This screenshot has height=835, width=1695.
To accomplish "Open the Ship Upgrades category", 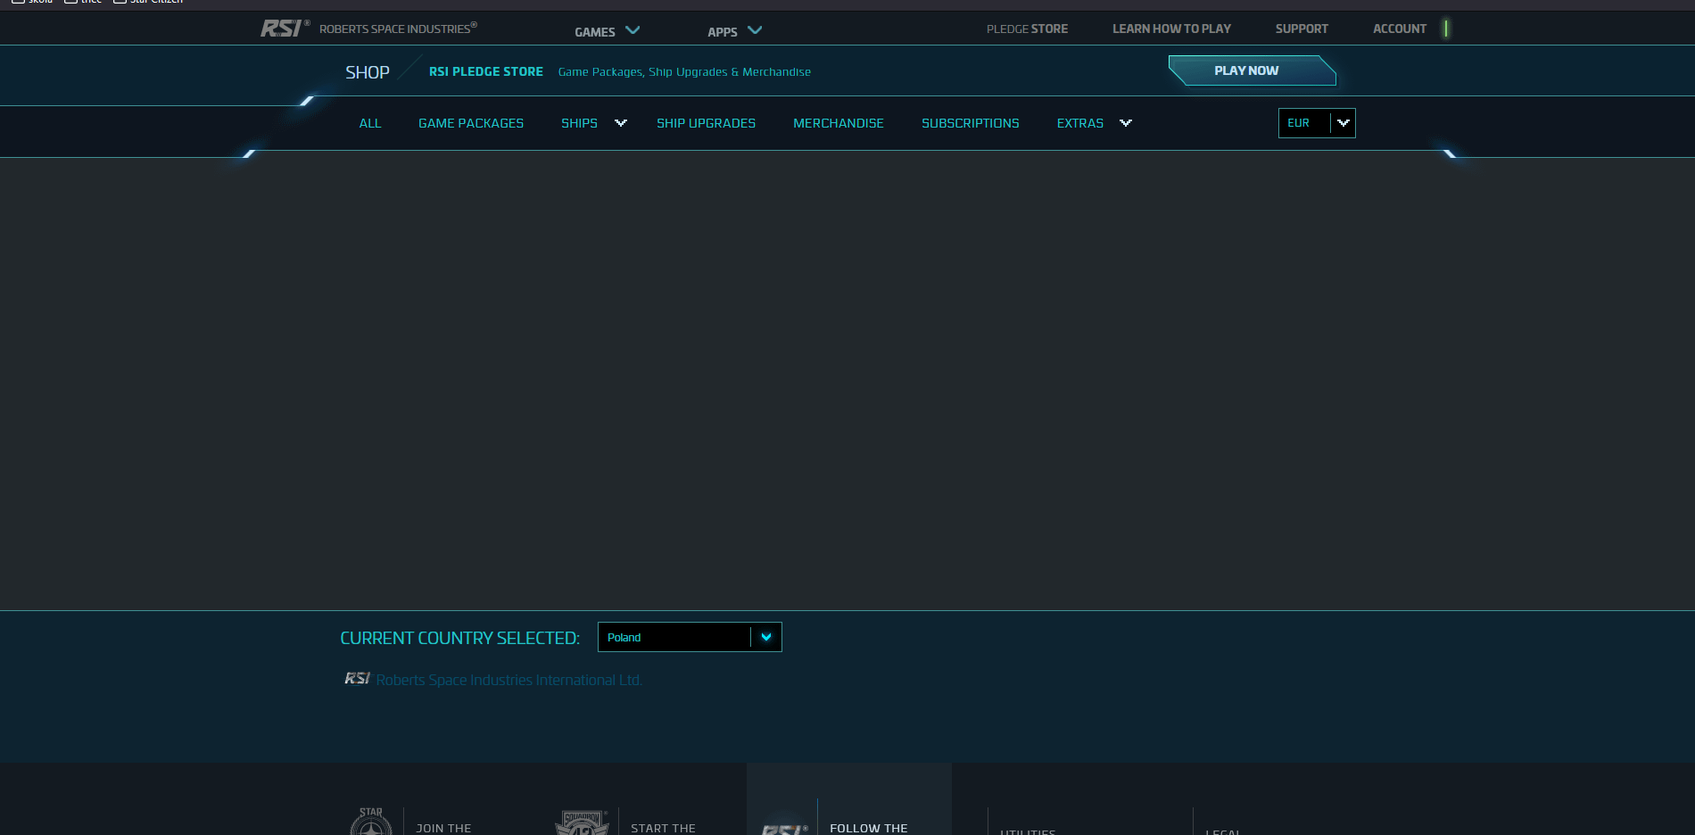I will [706, 123].
